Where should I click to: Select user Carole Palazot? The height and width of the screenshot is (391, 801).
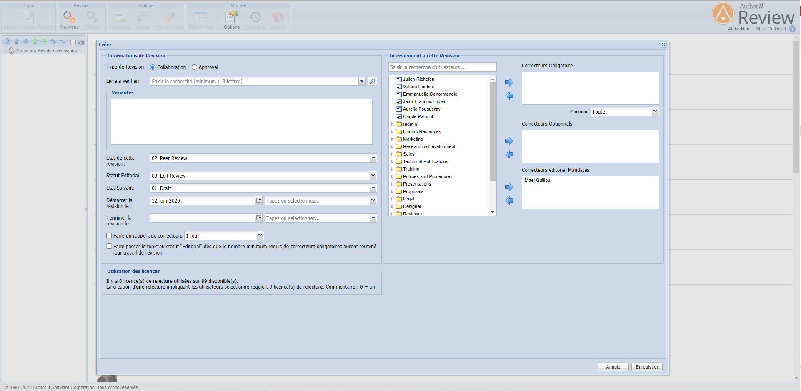pos(418,116)
